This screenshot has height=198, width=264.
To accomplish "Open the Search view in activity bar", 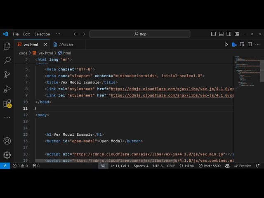I will [x=7, y=61].
